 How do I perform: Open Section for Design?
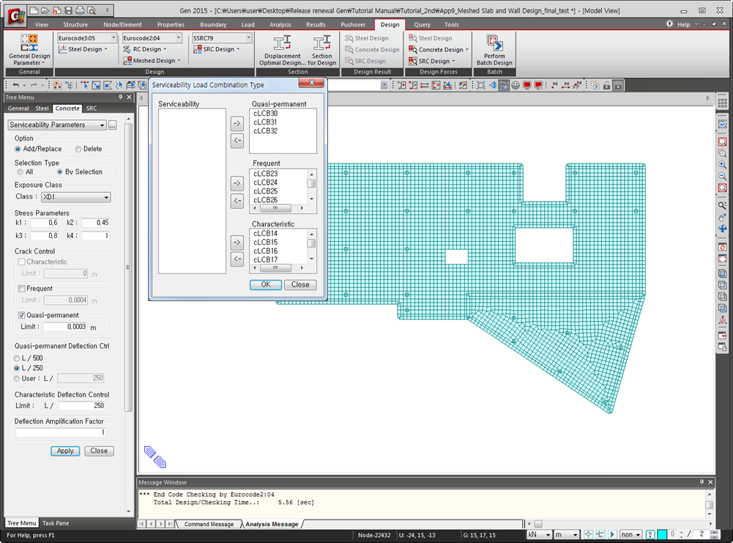(x=321, y=50)
